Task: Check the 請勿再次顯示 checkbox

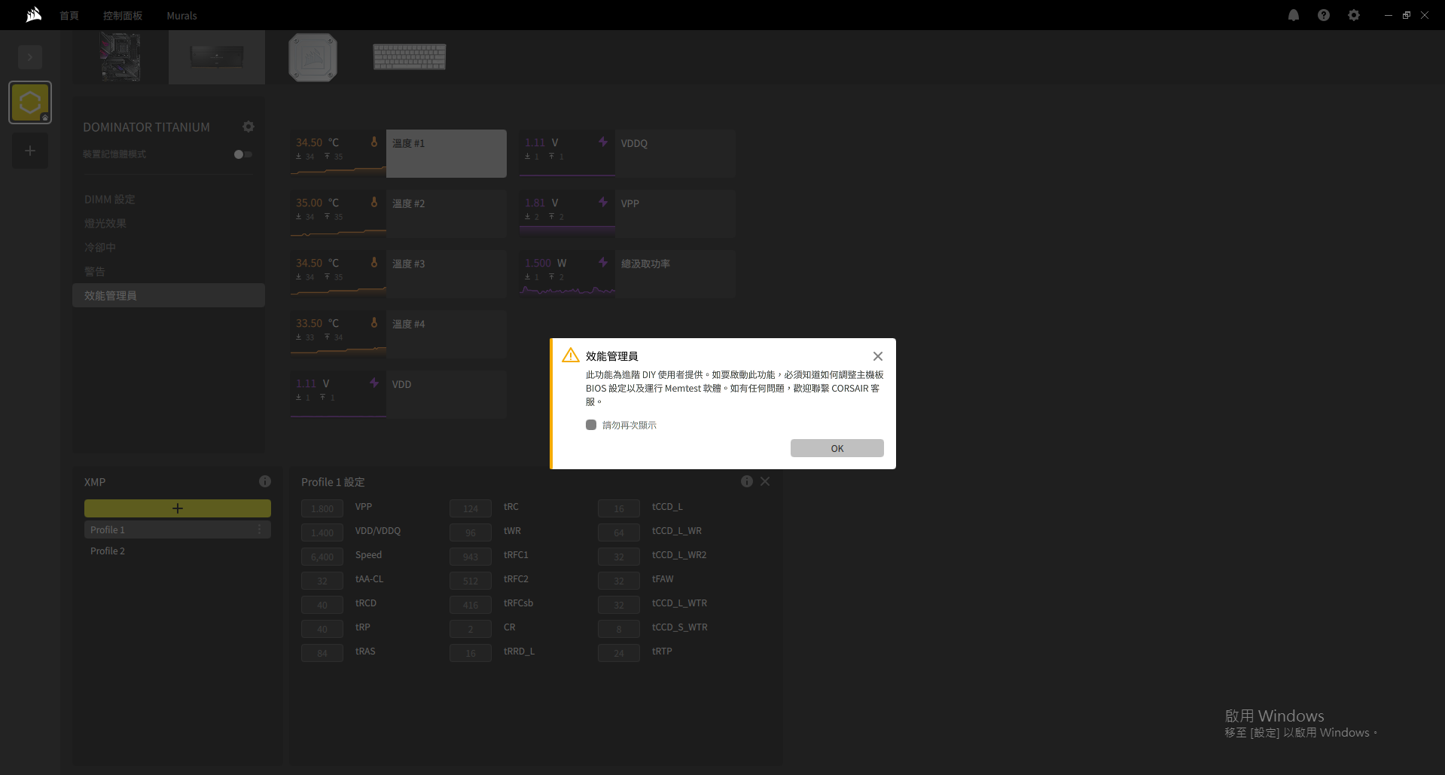Action: 591,425
